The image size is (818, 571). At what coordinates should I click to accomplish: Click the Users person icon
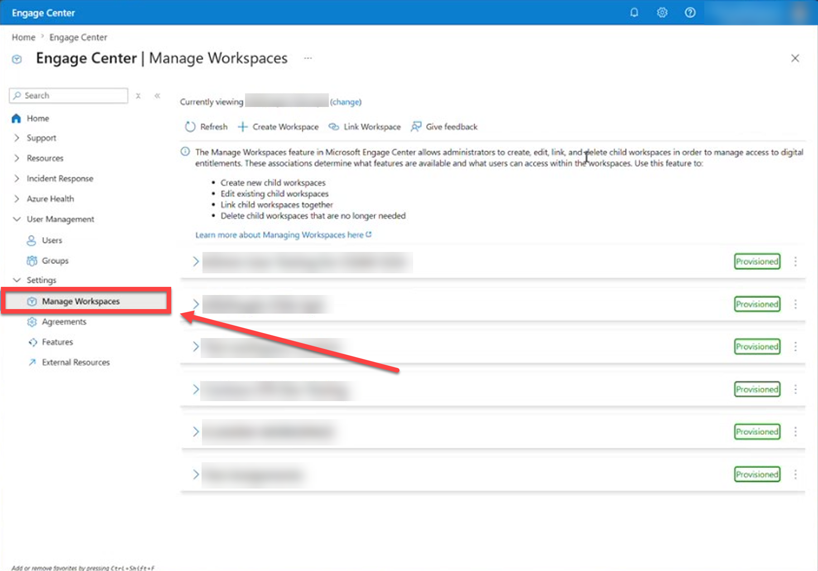click(x=31, y=240)
